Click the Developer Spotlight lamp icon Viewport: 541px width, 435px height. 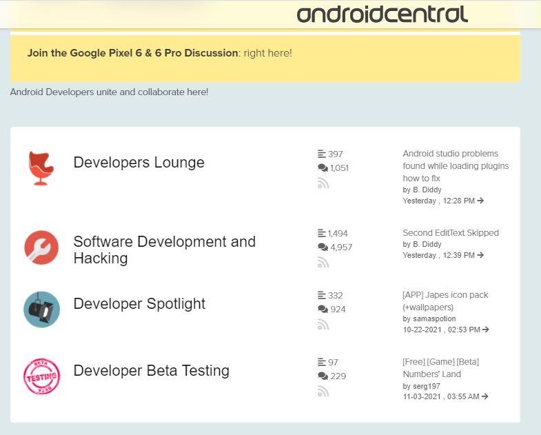tap(41, 310)
